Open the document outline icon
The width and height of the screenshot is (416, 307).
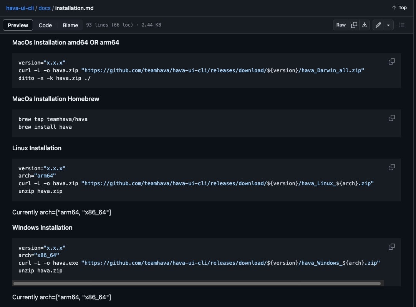[x=402, y=25]
